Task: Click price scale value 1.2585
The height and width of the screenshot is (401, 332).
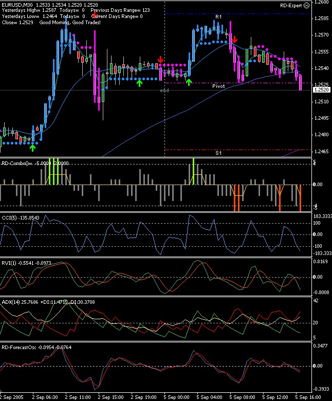Action: (x=322, y=19)
